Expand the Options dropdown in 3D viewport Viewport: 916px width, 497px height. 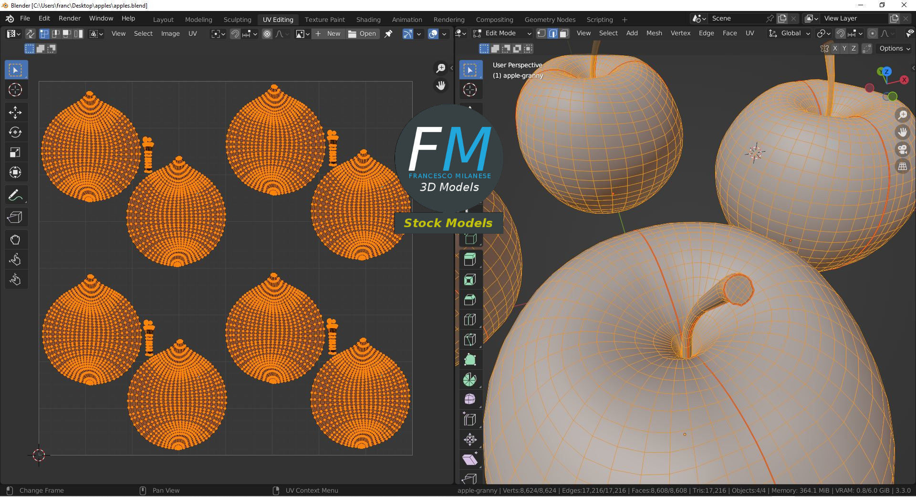[x=895, y=49]
